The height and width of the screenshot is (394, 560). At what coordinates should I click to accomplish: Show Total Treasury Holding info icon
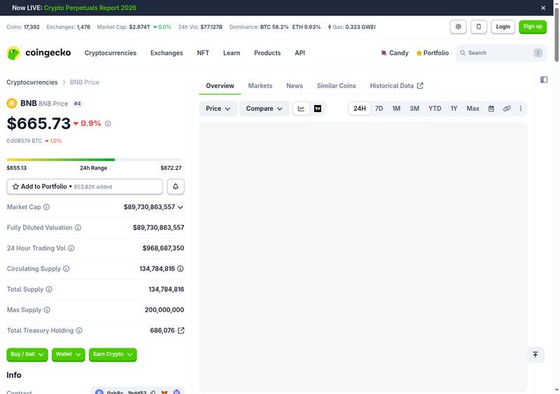click(79, 330)
